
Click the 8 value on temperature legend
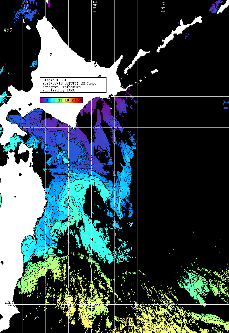pyautogui.click(x=53, y=100)
